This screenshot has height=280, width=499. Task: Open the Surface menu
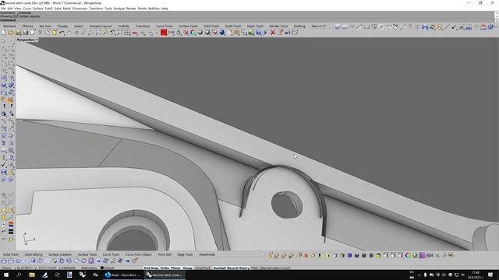point(38,9)
